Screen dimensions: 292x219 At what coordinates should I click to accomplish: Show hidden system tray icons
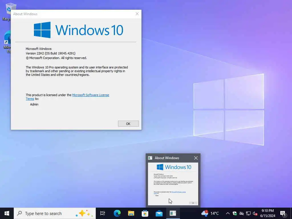[228, 213]
